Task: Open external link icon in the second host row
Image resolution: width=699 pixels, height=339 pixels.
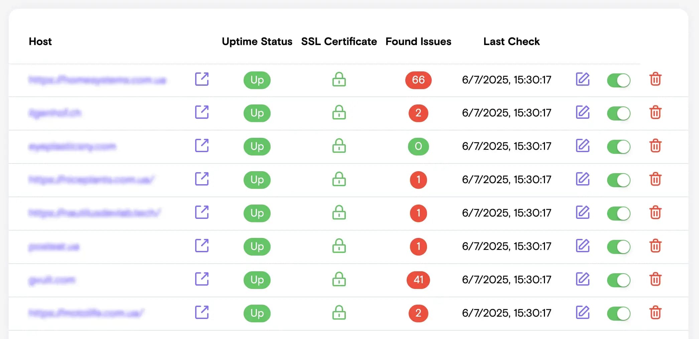Action: (202, 112)
